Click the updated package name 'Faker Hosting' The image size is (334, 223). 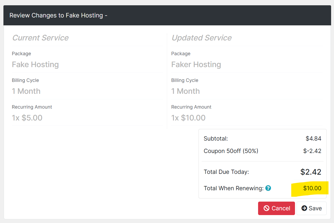pyautogui.click(x=196, y=64)
